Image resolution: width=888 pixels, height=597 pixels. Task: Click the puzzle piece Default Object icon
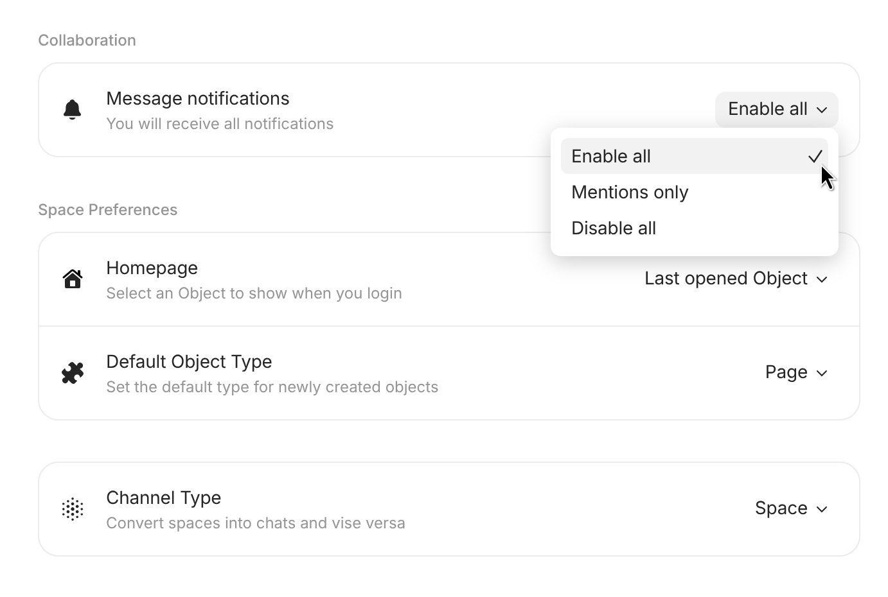[x=73, y=373]
